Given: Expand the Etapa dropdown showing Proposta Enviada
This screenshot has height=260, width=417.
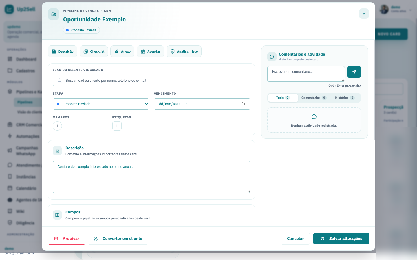Looking at the screenshot, I should (x=101, y=104).
